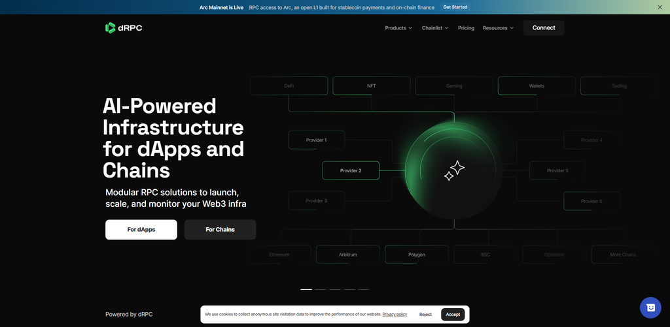
Task: Expand the Resources dropdown menu
Action: point(498,27)
